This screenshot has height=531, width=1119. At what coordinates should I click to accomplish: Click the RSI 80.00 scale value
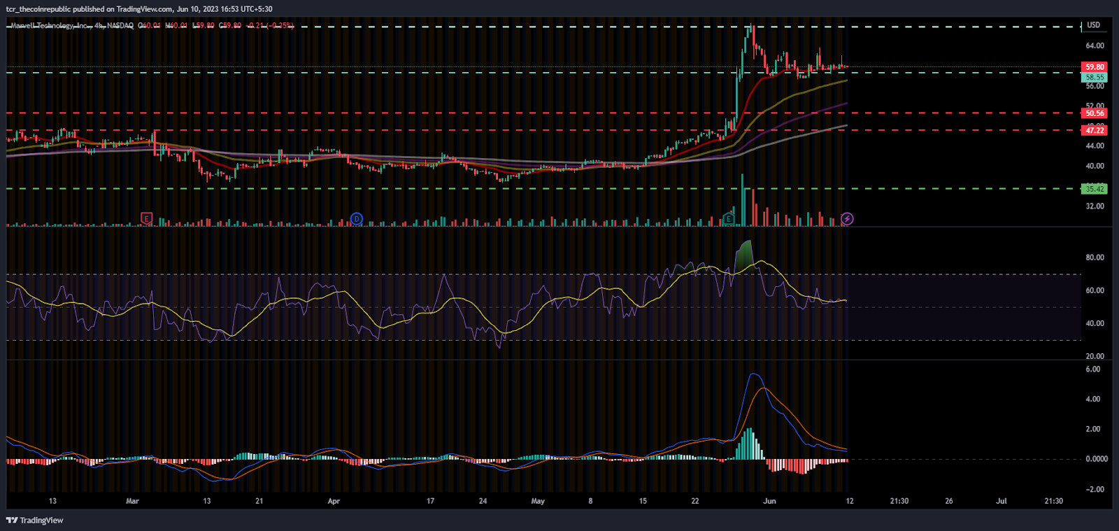pos(1095,257)
